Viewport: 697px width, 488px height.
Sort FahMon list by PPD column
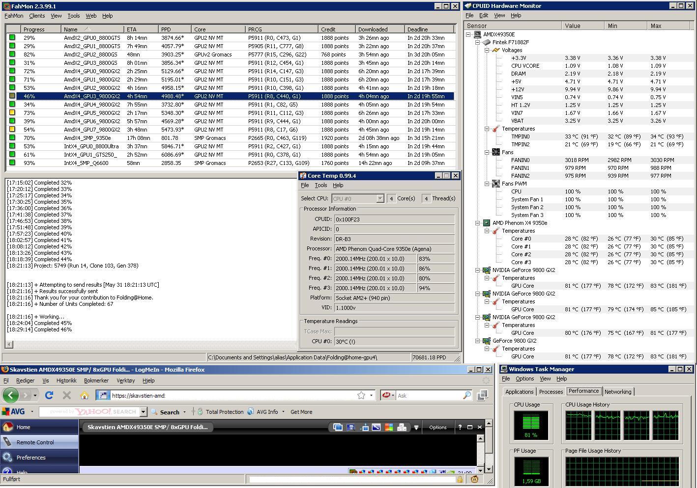174,29
